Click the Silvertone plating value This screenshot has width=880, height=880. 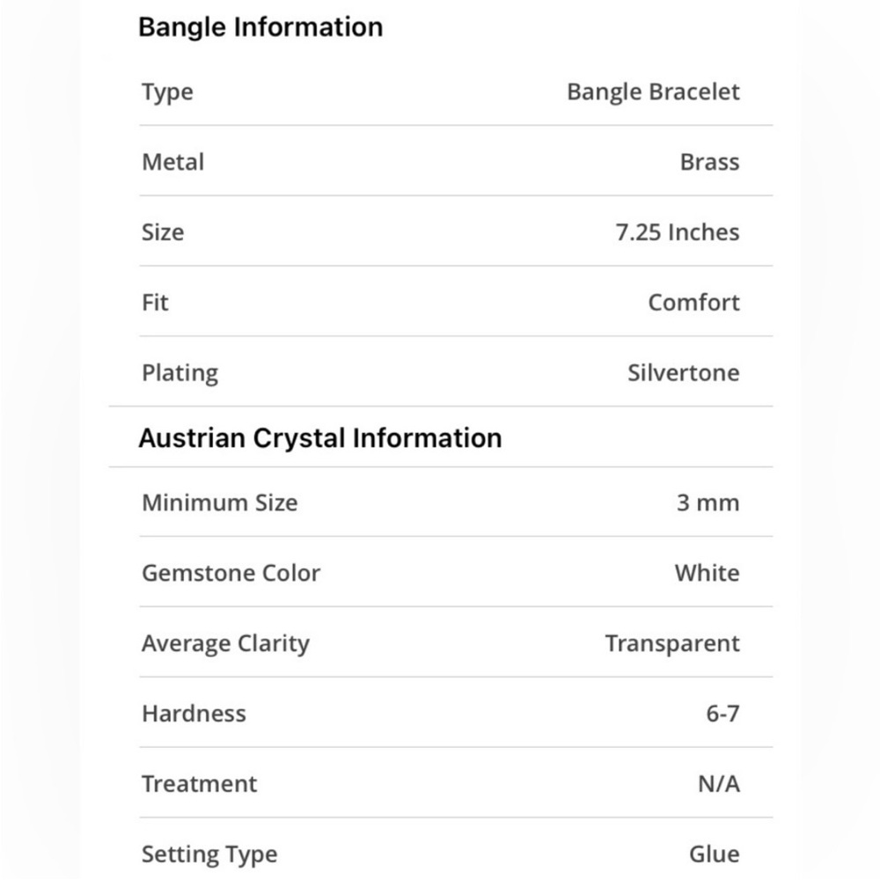(683, 372)
